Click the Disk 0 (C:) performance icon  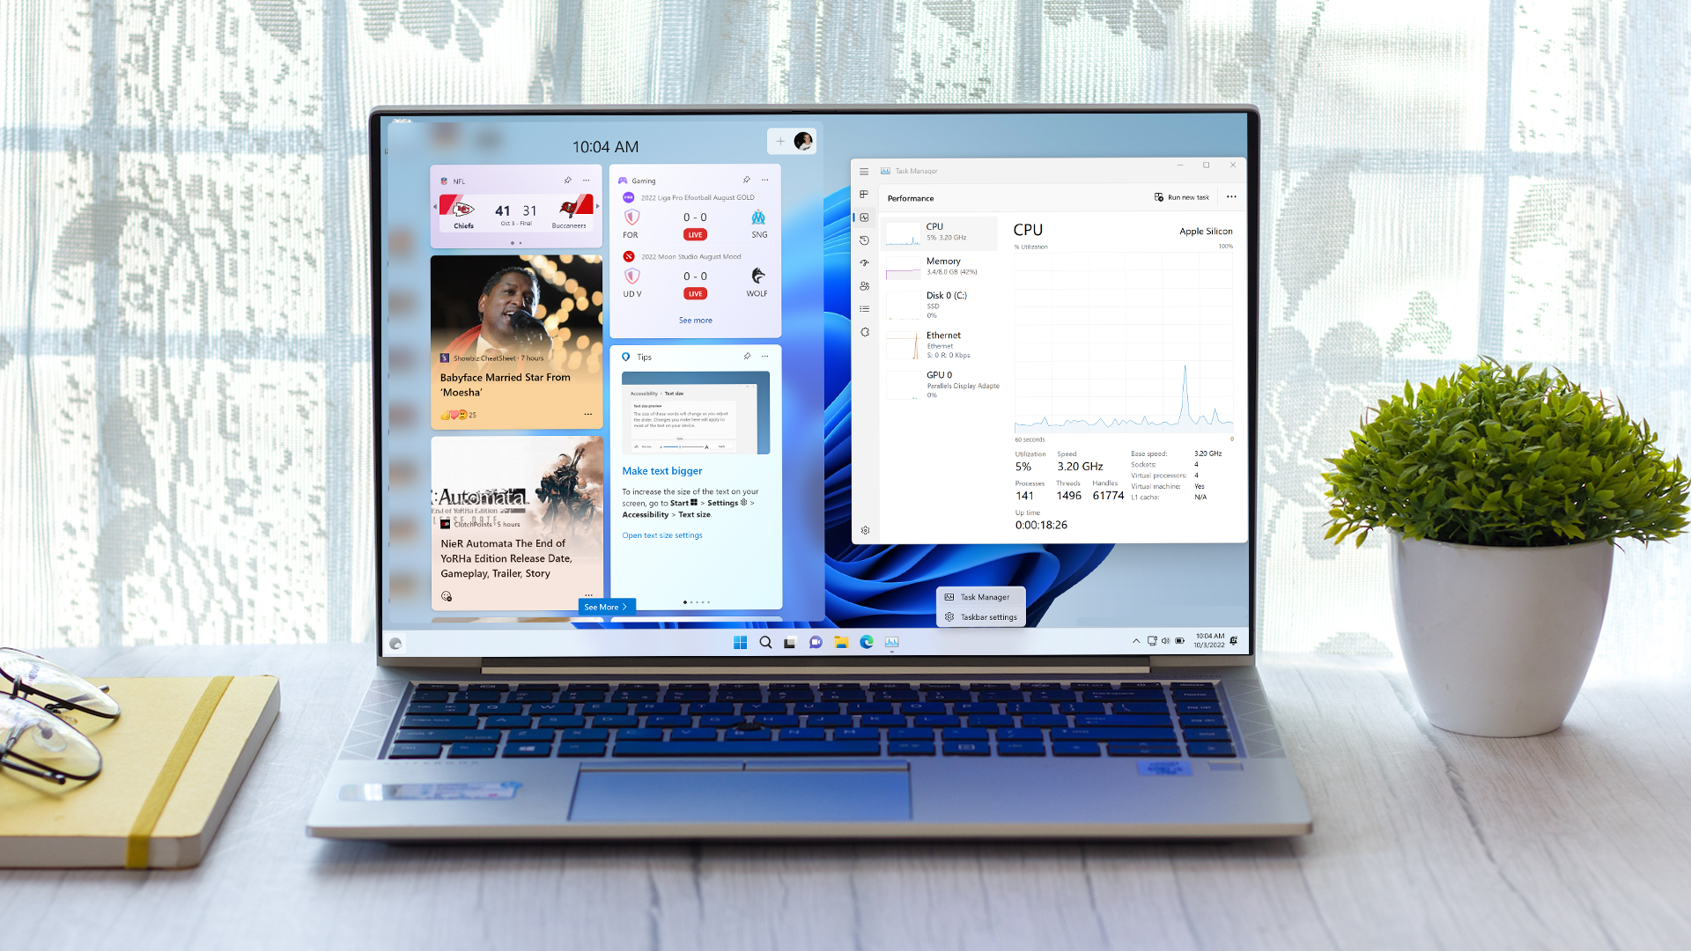[x=903, y=304]
